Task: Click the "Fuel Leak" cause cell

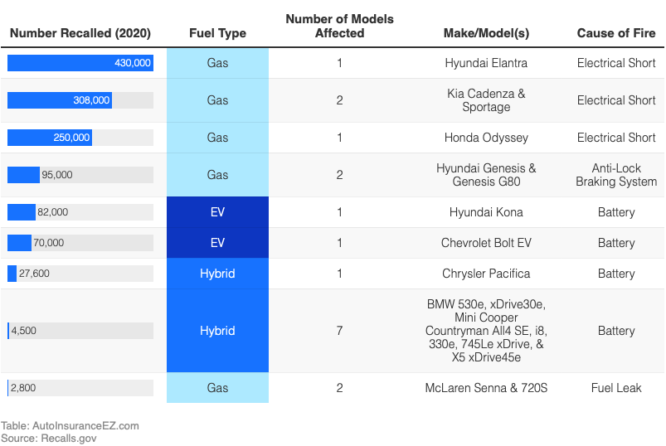Action: pos(616,388)
